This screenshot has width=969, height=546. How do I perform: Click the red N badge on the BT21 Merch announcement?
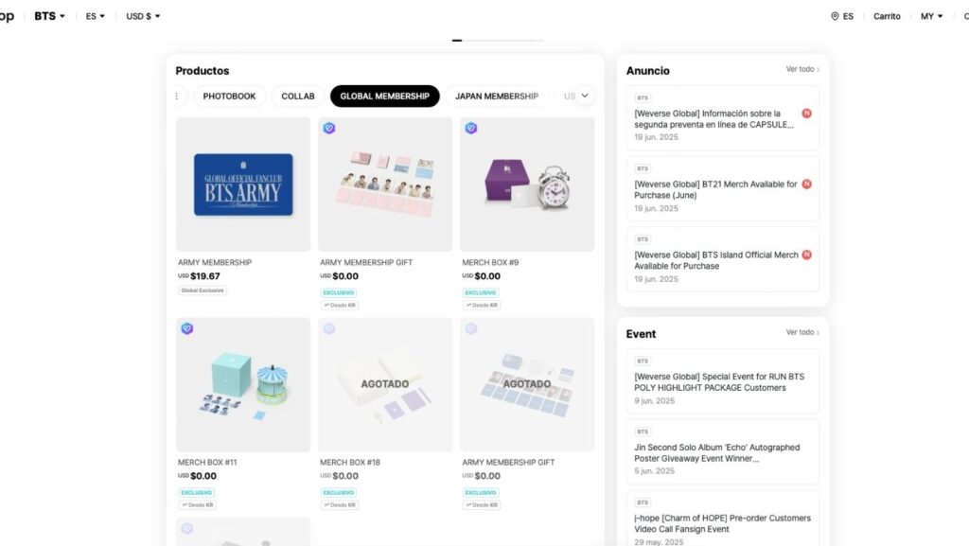806,185
